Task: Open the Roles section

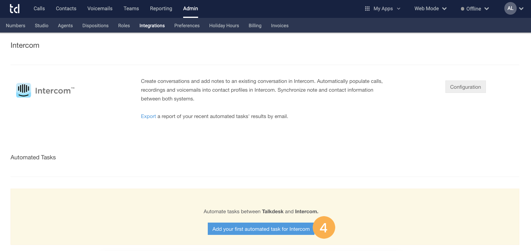Action: pos(124,25)
